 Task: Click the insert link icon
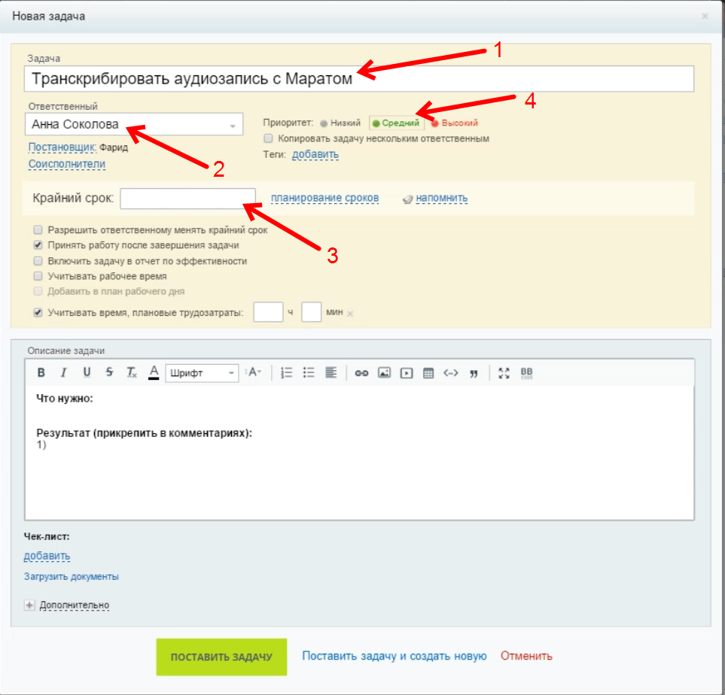click(x=361, y=372)
